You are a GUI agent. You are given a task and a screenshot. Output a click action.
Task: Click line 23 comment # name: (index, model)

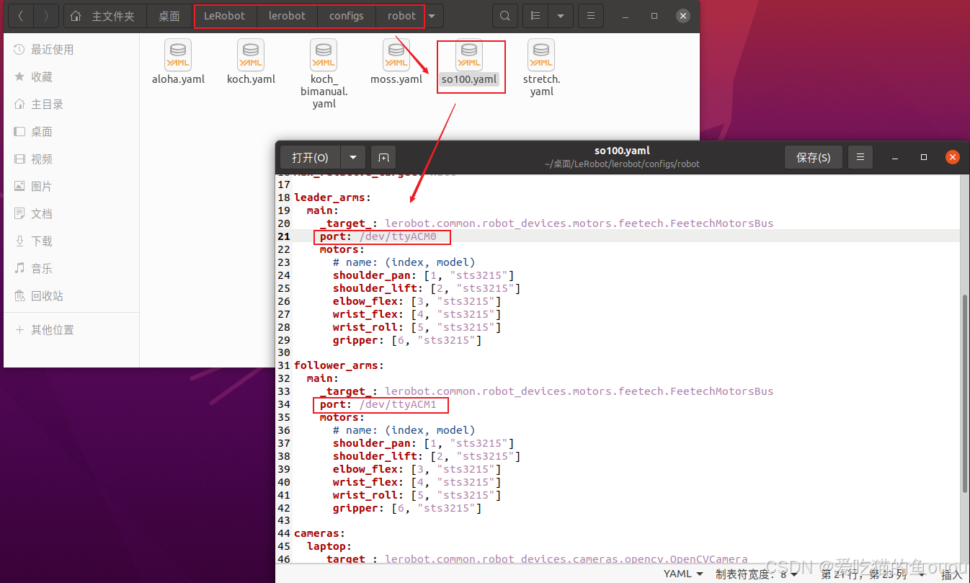click(x=404, y=262)
